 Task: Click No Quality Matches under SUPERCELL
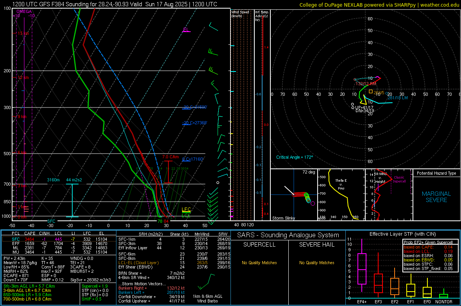(259, 263)
